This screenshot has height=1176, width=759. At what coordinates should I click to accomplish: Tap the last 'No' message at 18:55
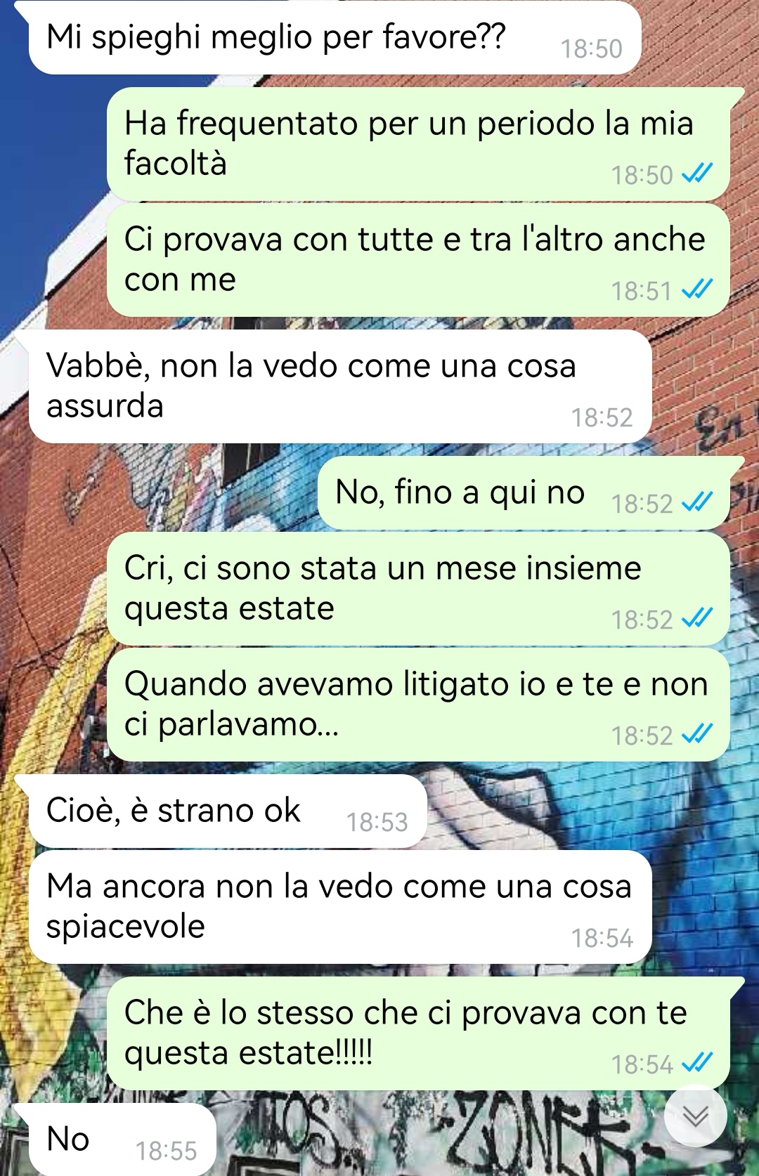click(122, 1139)
